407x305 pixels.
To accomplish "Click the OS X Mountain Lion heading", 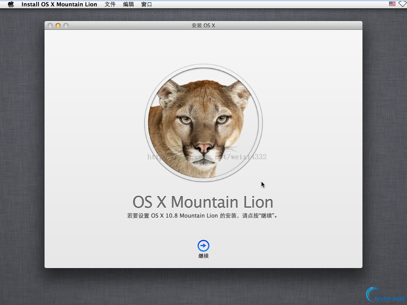I will 203,202.
